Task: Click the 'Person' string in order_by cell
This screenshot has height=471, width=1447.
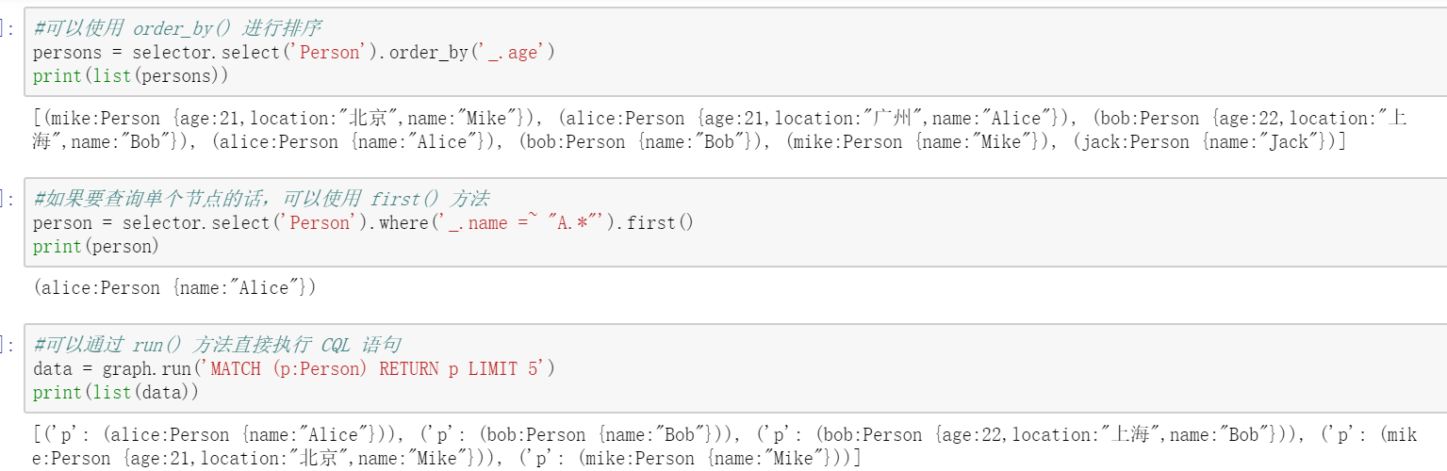Action: pyautogui.click(x=329, y=53)
